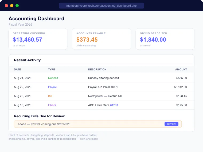
Task: Select the Operating Checking $13,460.57 amount
Action: pyautogui.click(x=28, y=39)
